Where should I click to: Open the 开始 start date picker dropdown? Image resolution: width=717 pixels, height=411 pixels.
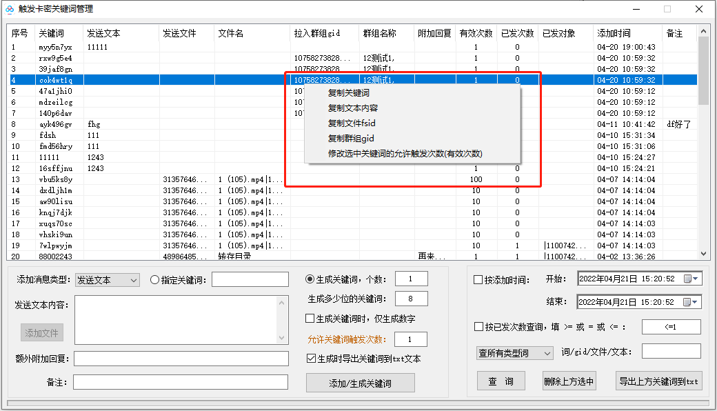coord(697,279)
